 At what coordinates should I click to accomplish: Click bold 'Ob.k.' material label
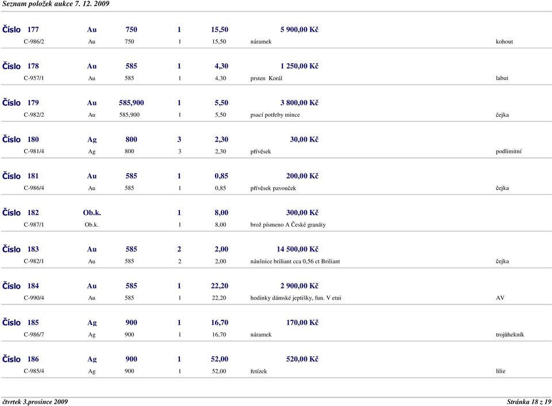coord(92,213)
